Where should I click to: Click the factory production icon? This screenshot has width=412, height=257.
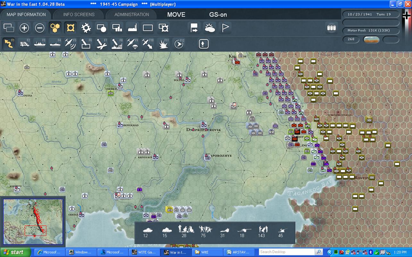[132, 28]
